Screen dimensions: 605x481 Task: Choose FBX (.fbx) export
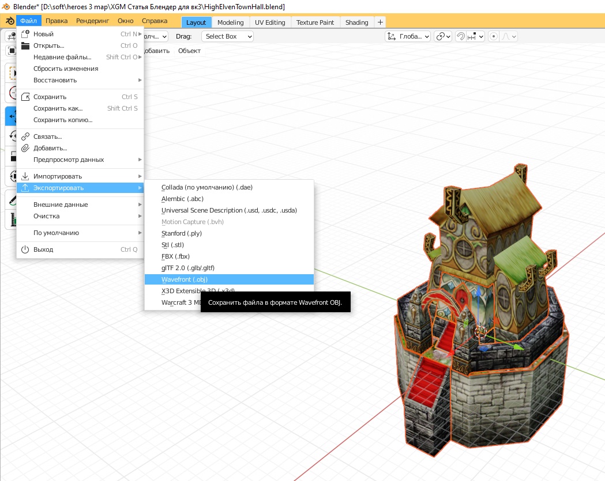(x=229, y=256)
